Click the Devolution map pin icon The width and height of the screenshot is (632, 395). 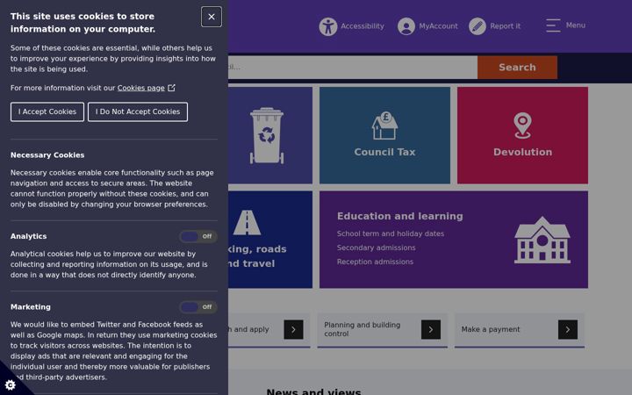[522, 126]
